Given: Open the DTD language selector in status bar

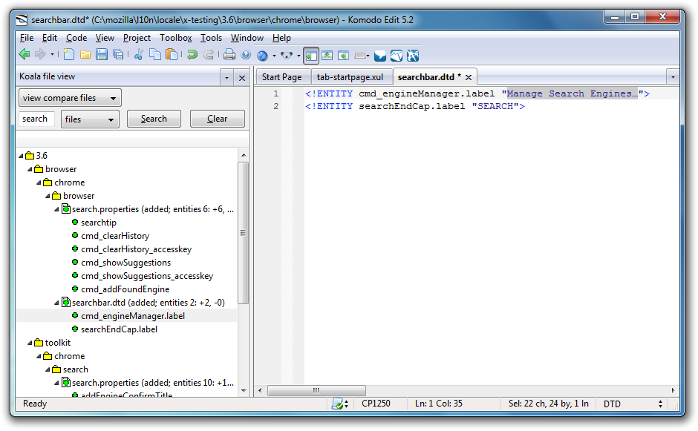Looking at the screenshot, I should (633, 404).
